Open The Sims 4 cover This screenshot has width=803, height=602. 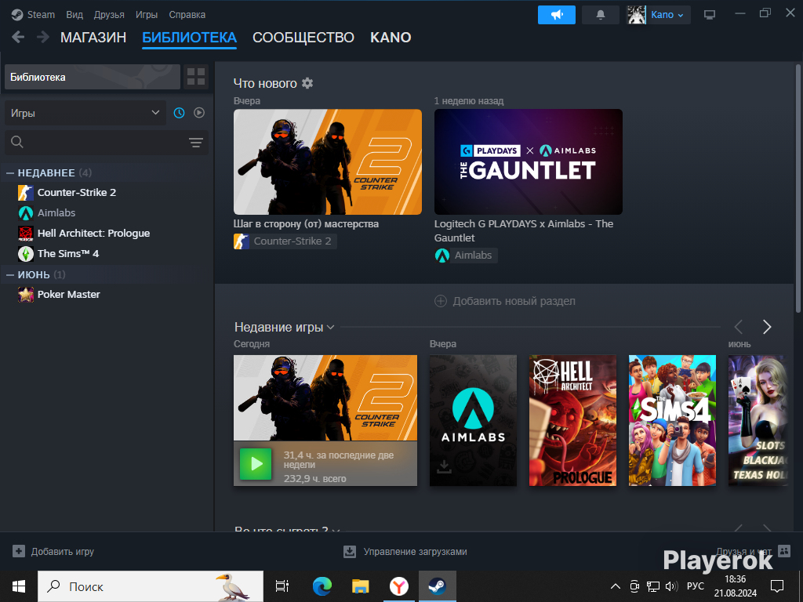(672, 420)
